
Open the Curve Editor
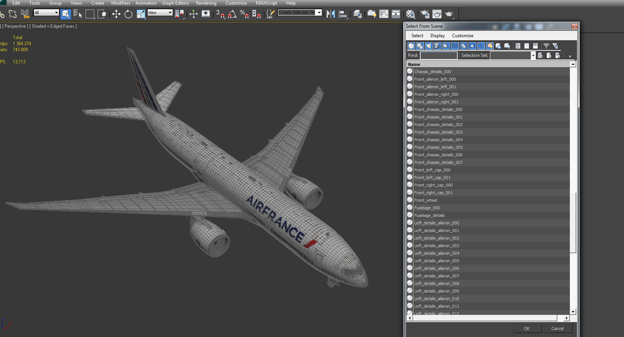pyautogui.click(x=384, y=14)
